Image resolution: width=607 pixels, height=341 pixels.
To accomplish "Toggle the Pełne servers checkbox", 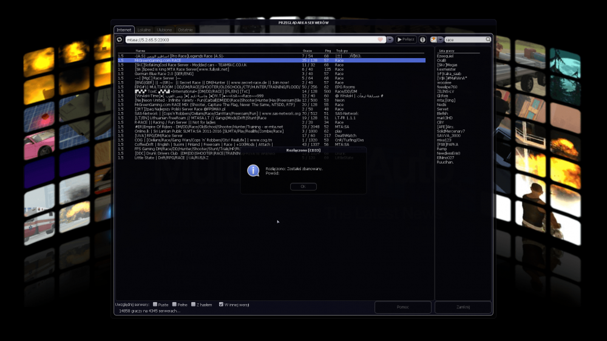I will click(174, 304).
